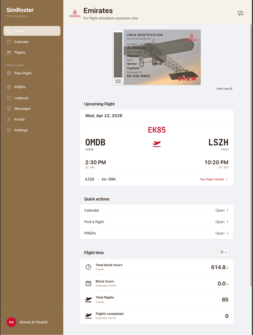Open PIREPs in sidebar menu
Viewport: 253px width, 335px height.
pyautogui.click(x=32, y=87)
